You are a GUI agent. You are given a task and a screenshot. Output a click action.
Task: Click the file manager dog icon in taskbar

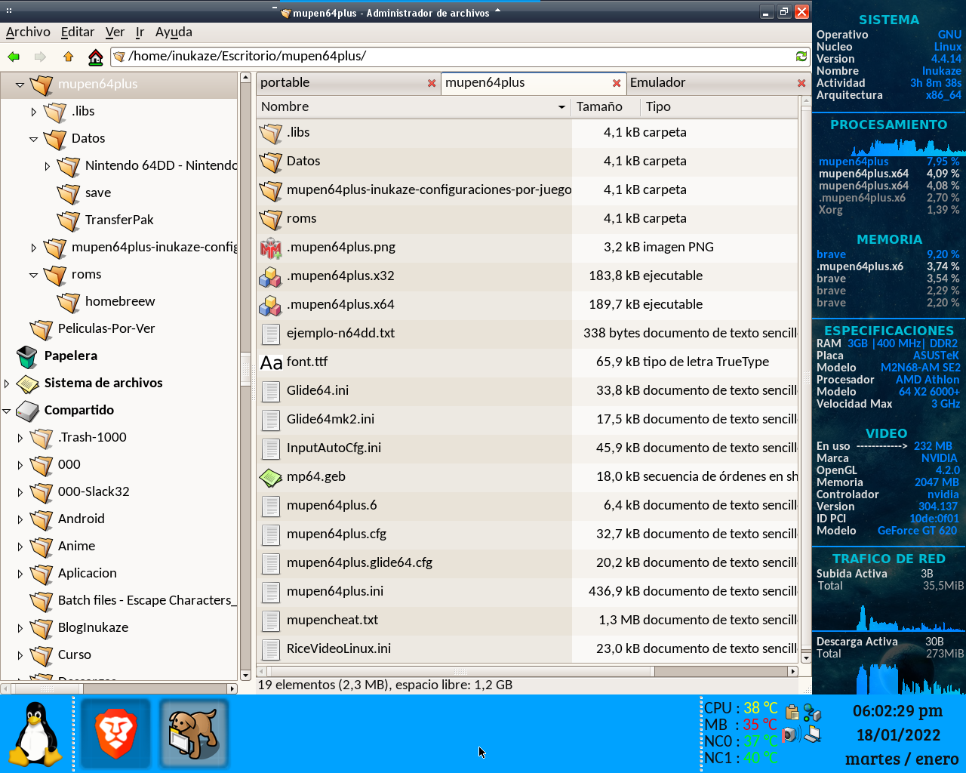(193, 733)
